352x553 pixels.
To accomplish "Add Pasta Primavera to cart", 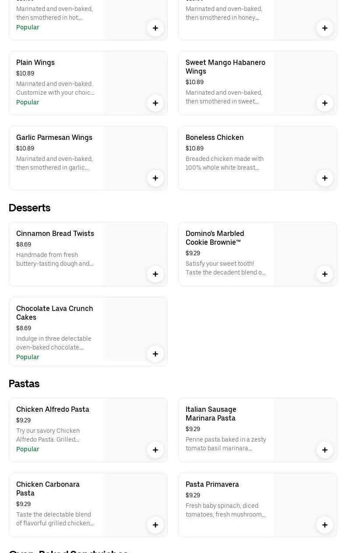I will pos(325,525).
